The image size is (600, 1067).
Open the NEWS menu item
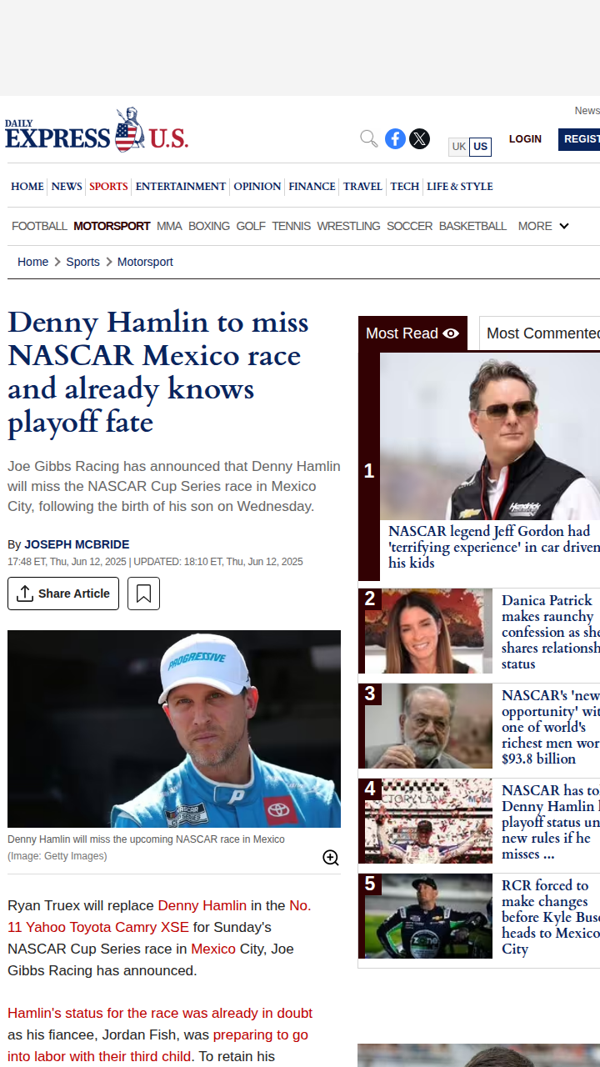[x=67, y=186]
